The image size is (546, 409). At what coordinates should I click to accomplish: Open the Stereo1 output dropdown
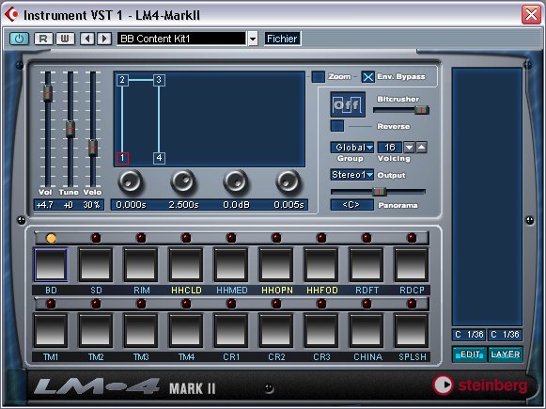click(352, 175)
